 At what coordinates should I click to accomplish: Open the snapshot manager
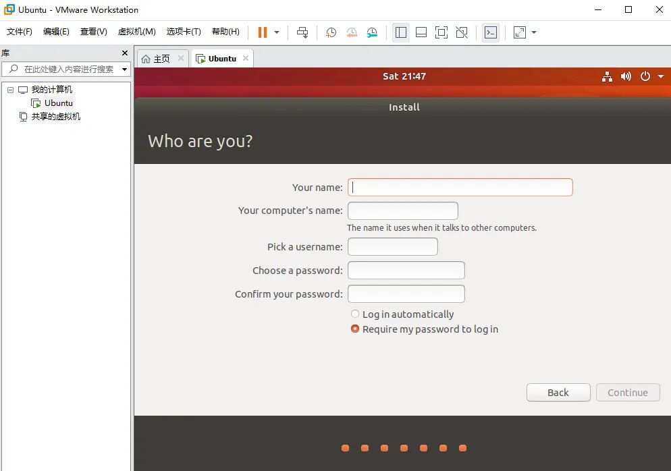click(x=373, y=32)
